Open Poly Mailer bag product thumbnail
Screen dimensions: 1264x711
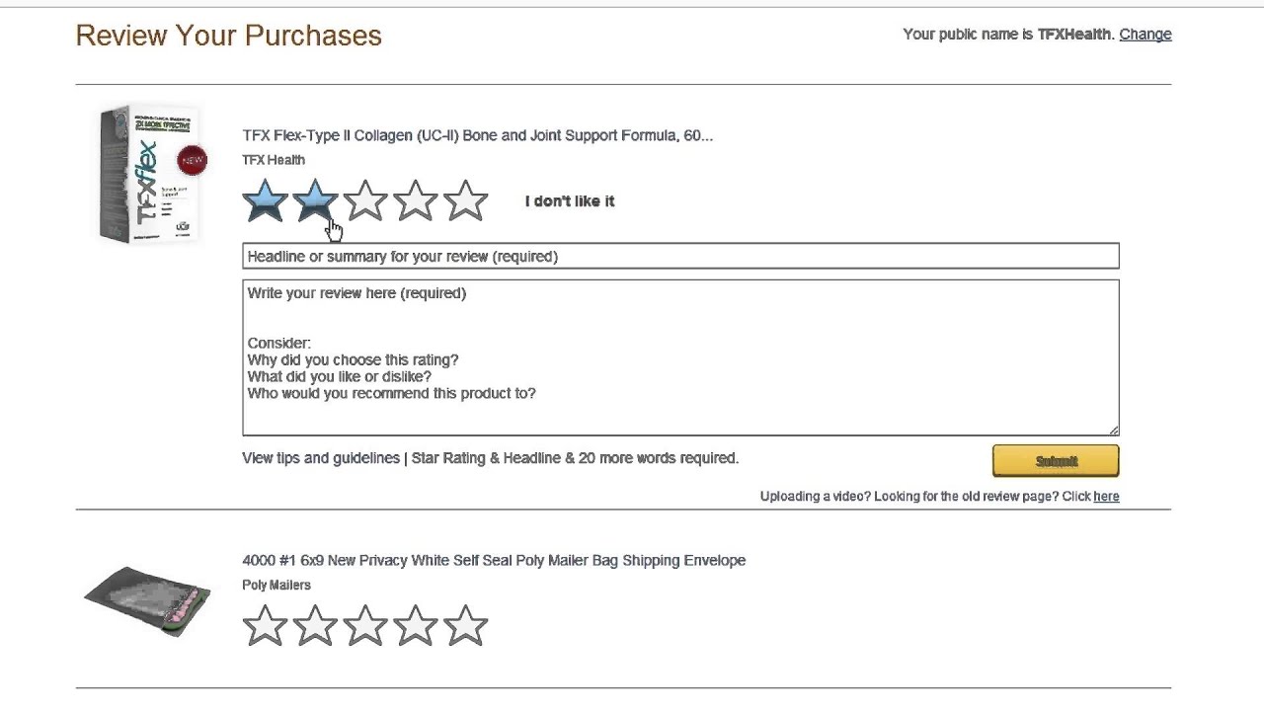coord(148,600)
